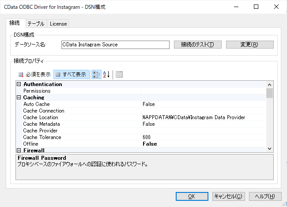Click the property pages icon
287x207 pixels.
pyautogui.click(x=119, y=75)
